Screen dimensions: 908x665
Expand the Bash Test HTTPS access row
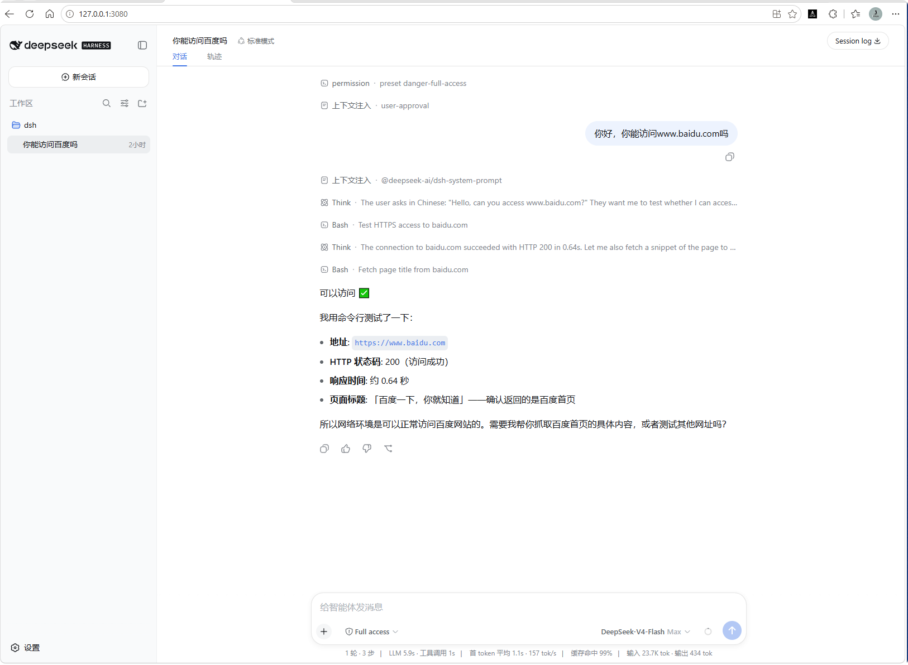click(x=394, y=225)
